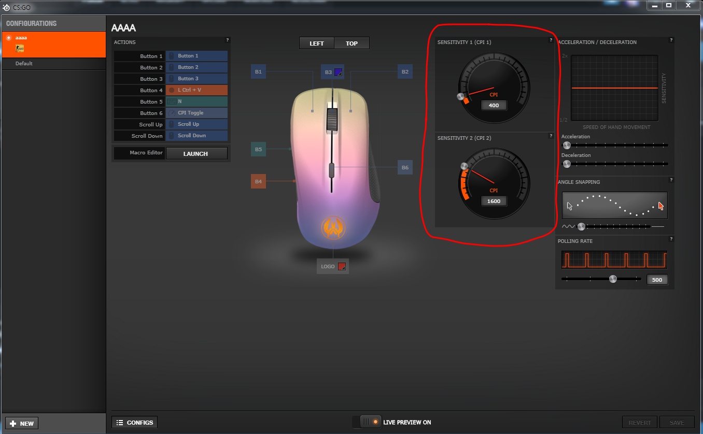Click the CPI 1600 value field
This screenshot has width=703, height=434.
[x=494, y=201]
